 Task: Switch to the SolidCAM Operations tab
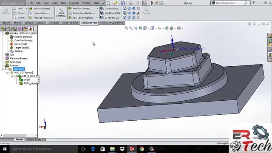coord(111,23)
